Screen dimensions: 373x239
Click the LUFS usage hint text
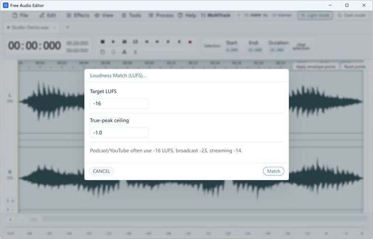point(166,150)
